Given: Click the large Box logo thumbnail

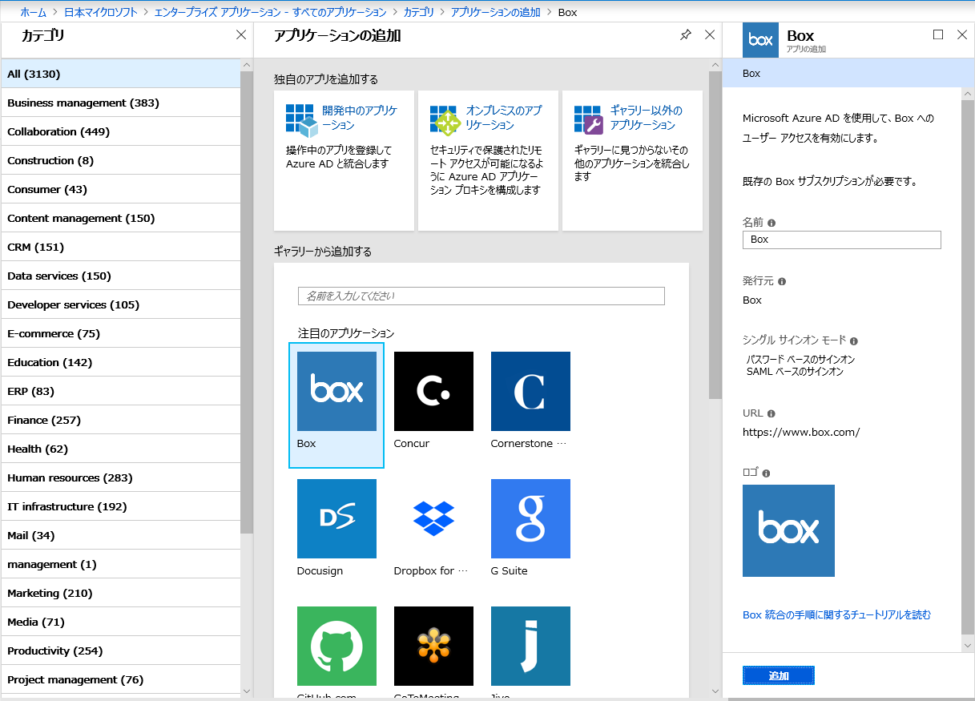Looking at the screenshot, I should (788, 530).
